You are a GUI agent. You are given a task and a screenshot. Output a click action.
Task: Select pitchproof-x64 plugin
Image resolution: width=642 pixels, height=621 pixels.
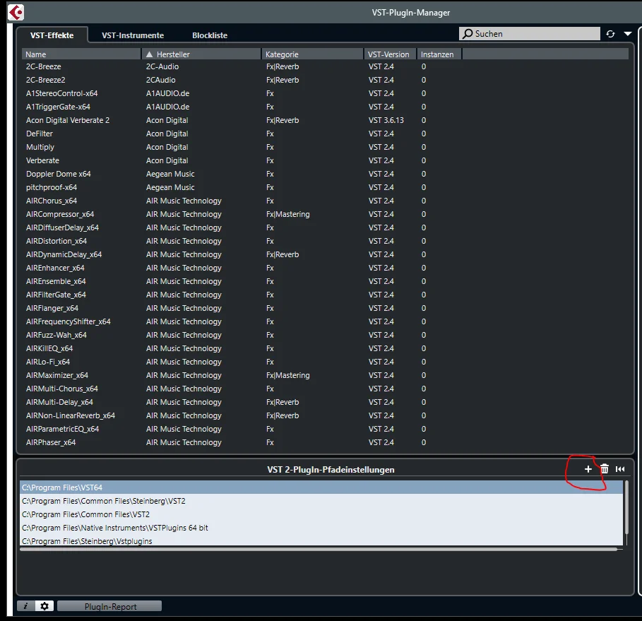(326, 187)
